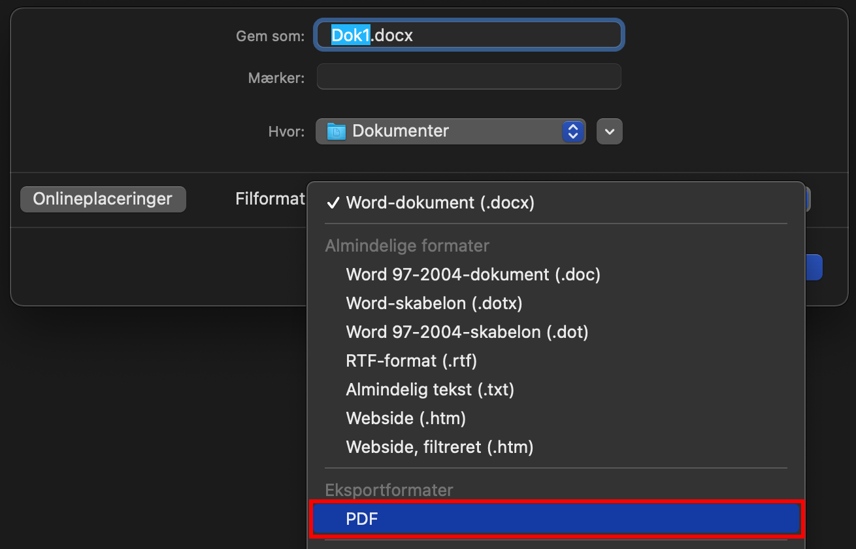Select Word-dokument (.docx) format
The height and width of the screenshot is (549, 856).
point(440,203)
